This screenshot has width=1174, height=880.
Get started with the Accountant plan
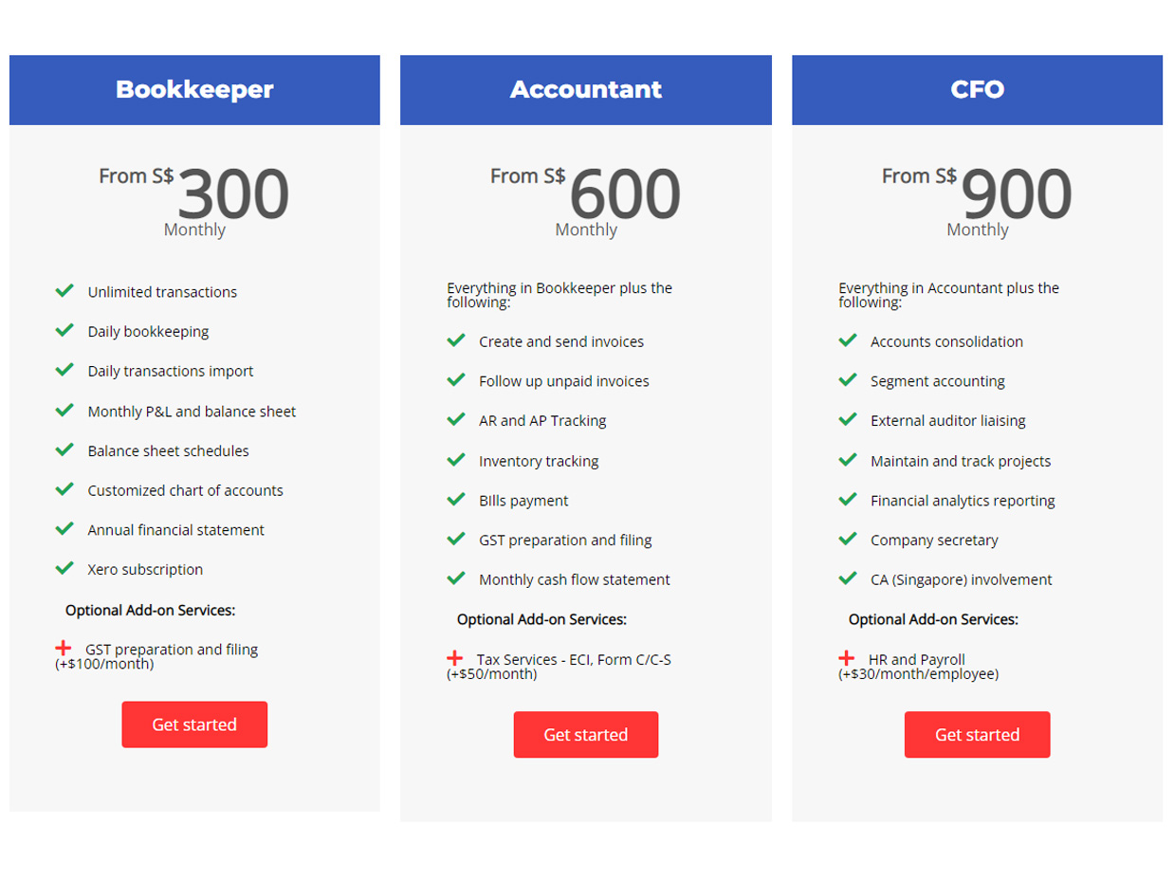click(x=586, y=735)
